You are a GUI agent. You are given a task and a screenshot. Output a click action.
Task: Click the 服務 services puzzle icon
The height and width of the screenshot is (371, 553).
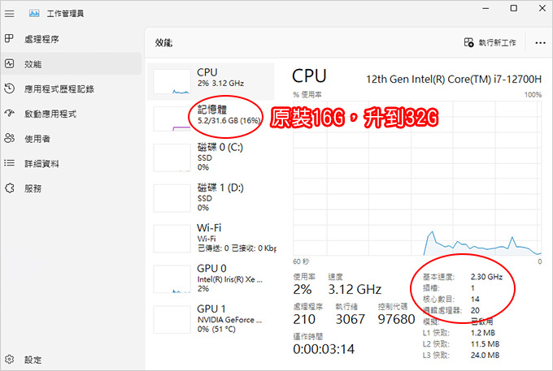[9, 188]
